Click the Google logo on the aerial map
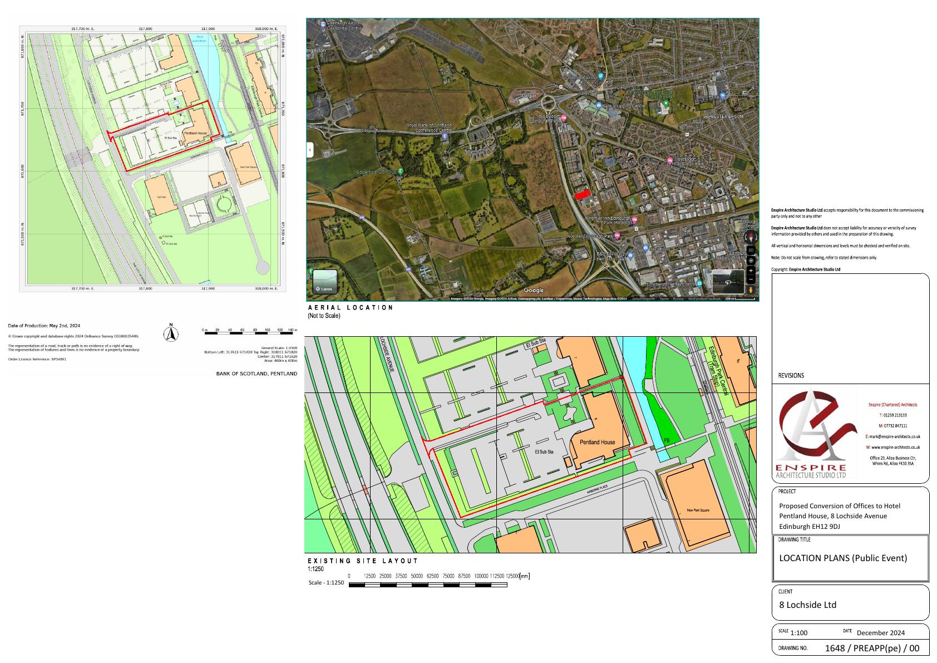This screenshot has height=663, width=937. coord(534,290)
